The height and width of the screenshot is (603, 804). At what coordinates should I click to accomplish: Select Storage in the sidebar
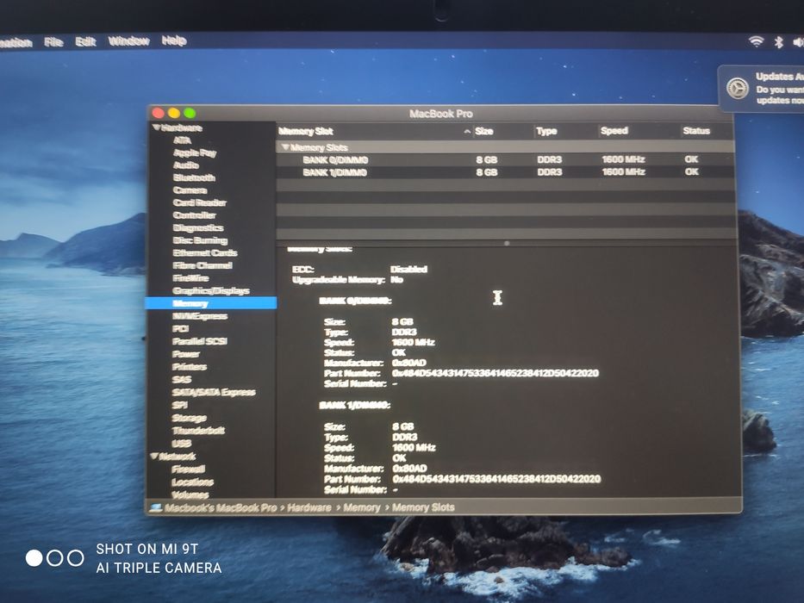click(190, 418)
